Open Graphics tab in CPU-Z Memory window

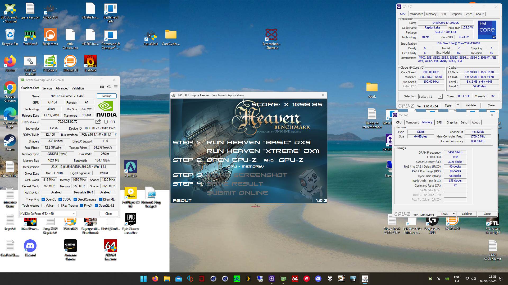[452, 122]
